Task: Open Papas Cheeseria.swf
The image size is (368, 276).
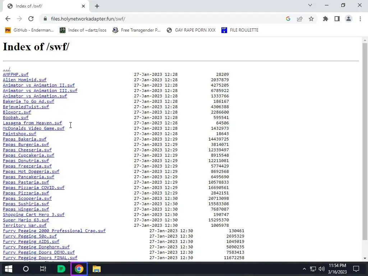Action: (27, 150)
